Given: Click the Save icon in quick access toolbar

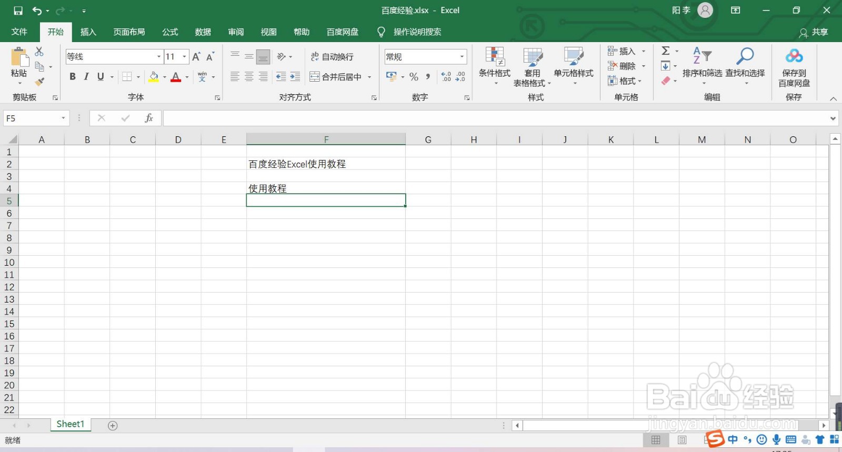Looking at the screenshot, I should (18, 11).
